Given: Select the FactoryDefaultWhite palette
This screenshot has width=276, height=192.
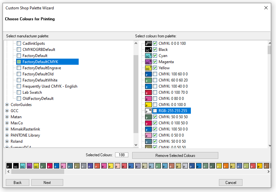Looking at the screenshot, I should click(40, 80).
